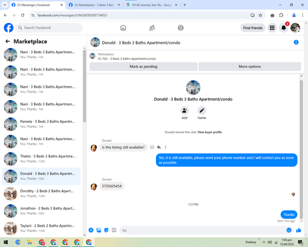Open the account profile picture dropdown
308x247 pixels.
tap(295, 28)
